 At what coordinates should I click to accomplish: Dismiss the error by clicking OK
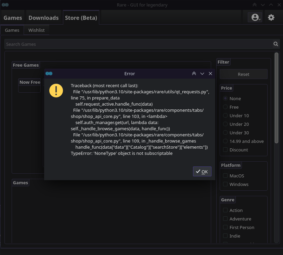point(202,172)
